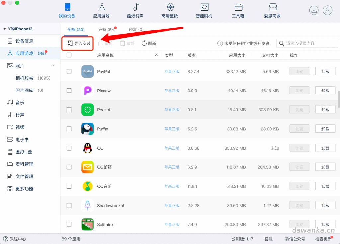The height and width of the screenshot is (244, 340).
Task: Open the 工具箱 toolbox
Action: [x=238, y=11]
